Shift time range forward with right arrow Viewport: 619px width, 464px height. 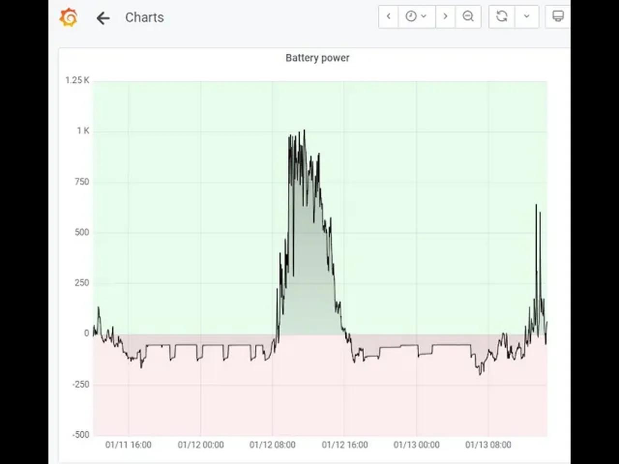445,16
